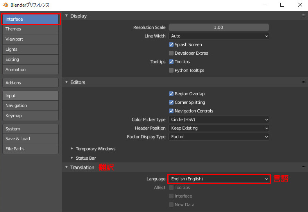Viewport: 308px width, 212px height.
Task: Open the Line Width dropdown
Action: (x=218, y=36)
